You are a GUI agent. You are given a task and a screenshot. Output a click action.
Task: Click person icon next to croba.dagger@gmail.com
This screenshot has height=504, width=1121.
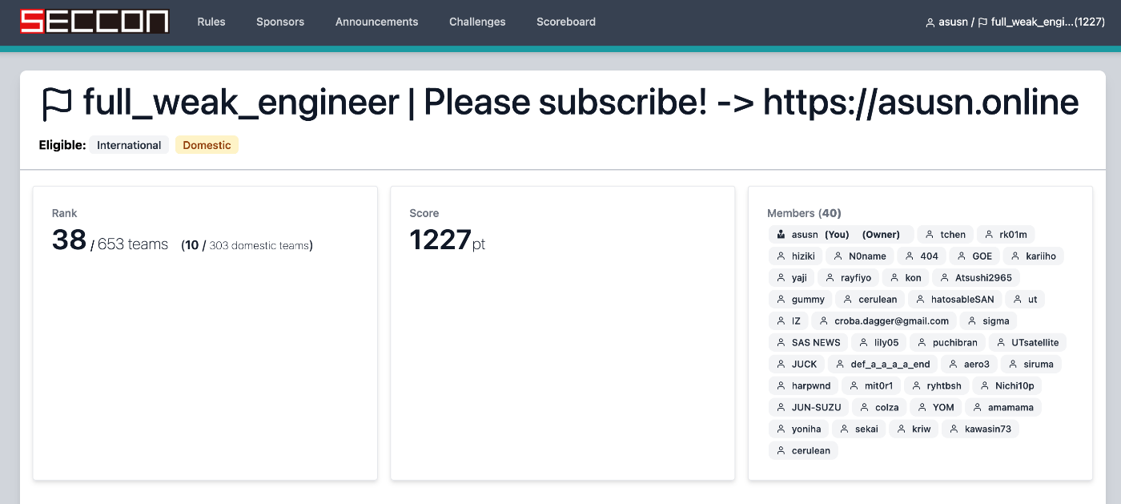point(823,321)
